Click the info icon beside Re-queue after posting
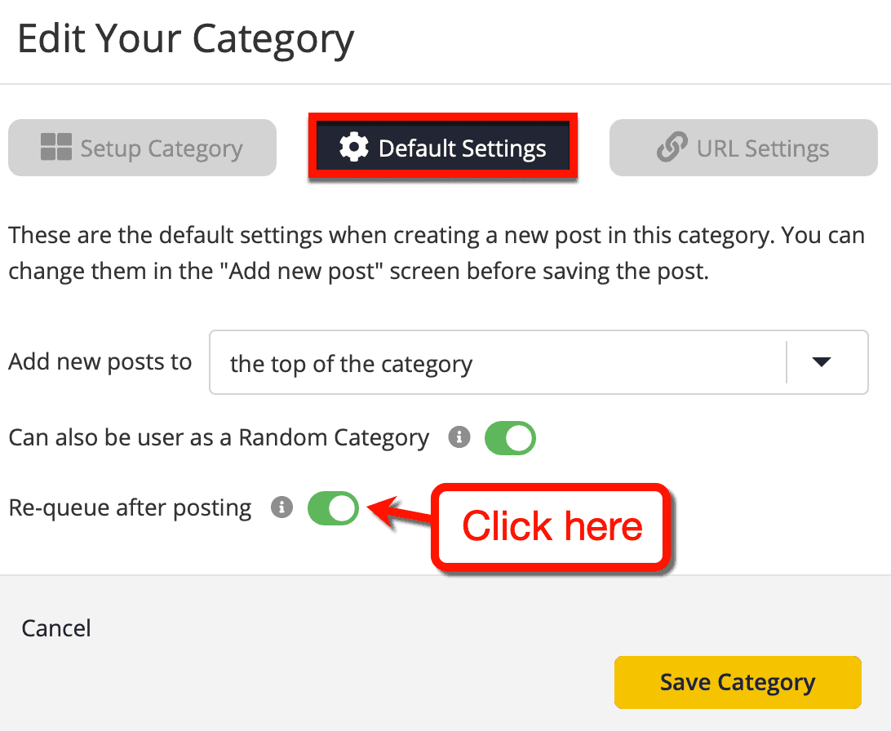This screenshot has width=891, height=731. 281,508
